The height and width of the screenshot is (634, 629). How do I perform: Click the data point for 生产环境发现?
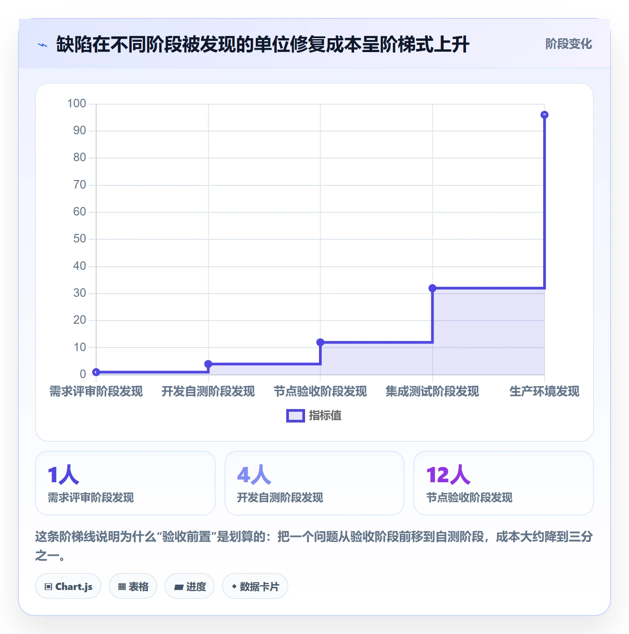pyautogui.click(x=545, y=115)
